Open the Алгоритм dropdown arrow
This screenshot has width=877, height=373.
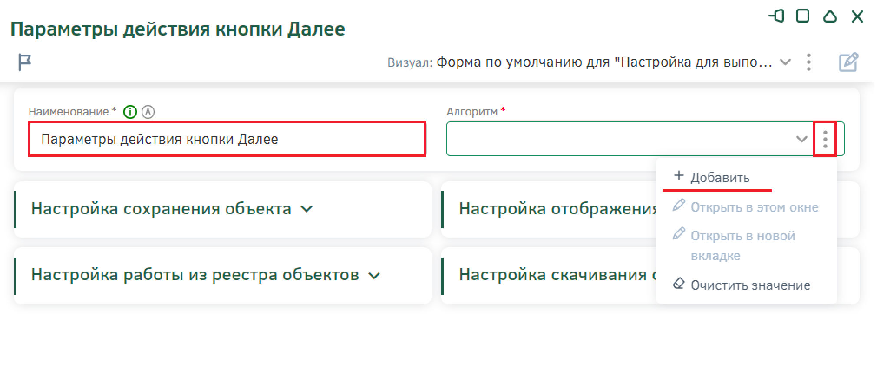click(x=801, y=139)
